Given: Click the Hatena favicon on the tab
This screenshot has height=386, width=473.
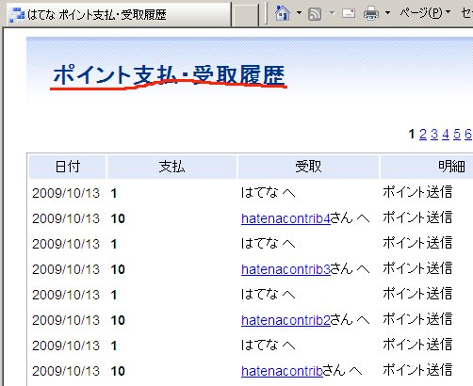Looking at the screenshot, I should (x=17, y=15).
